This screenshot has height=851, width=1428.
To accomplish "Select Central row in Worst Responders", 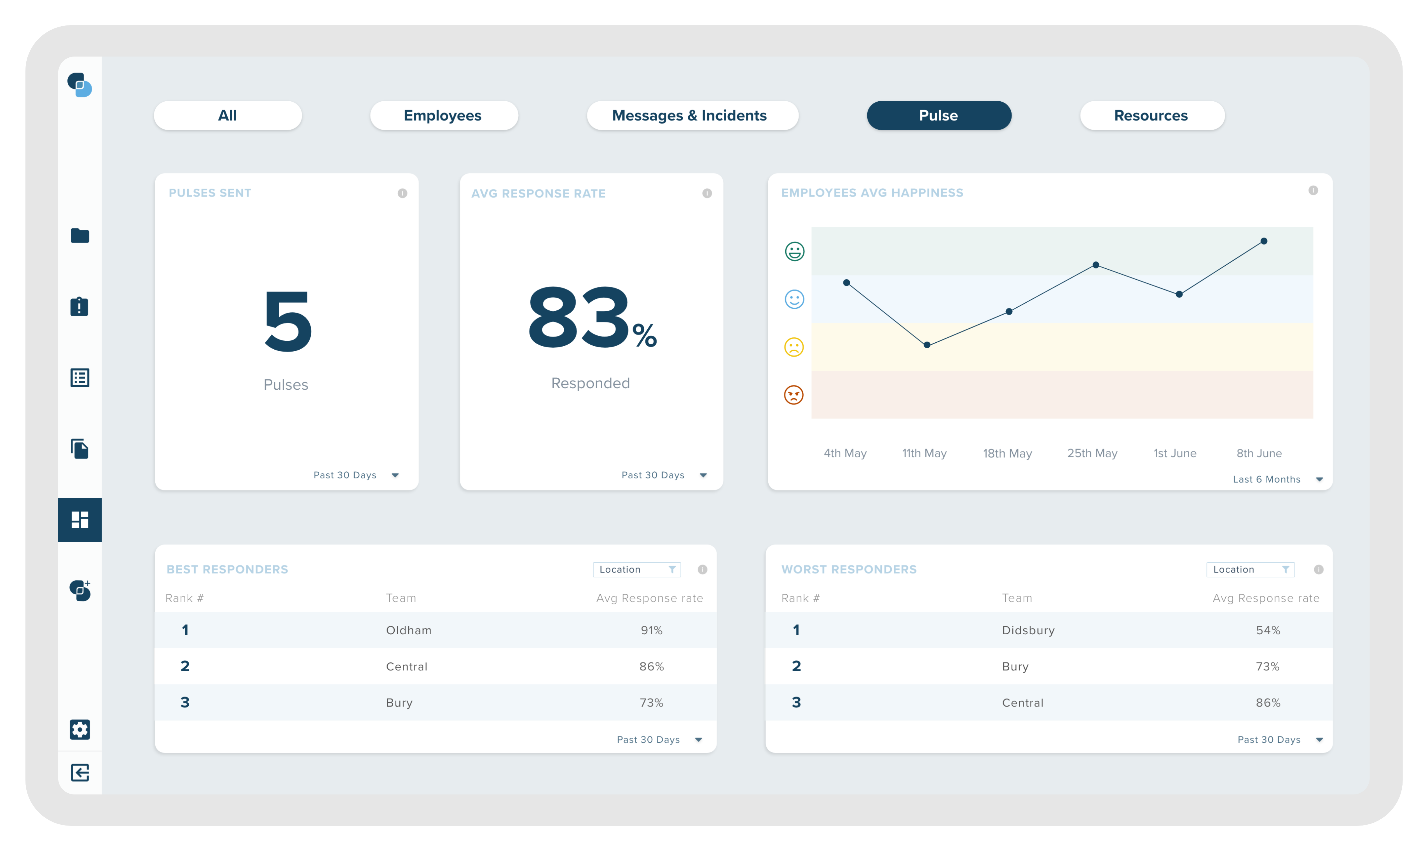I will click(1048, 702).
